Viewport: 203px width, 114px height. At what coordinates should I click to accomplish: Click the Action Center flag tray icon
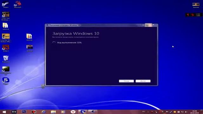click(167, 112)
